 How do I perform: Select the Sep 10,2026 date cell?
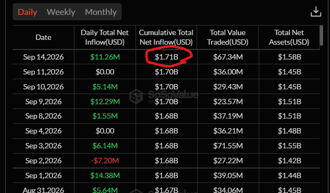click(x=44, y=87)
